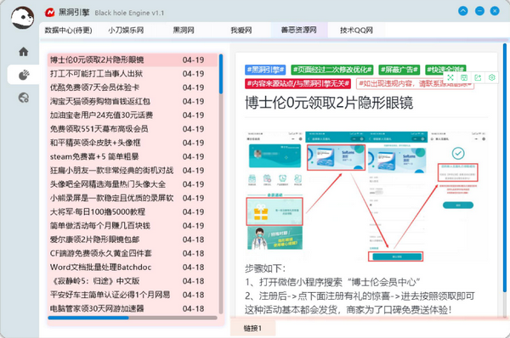This screenshot has height=338, width=510.
Task: Click the fullscreen expand arrows icon
Action: coord(450,77)
